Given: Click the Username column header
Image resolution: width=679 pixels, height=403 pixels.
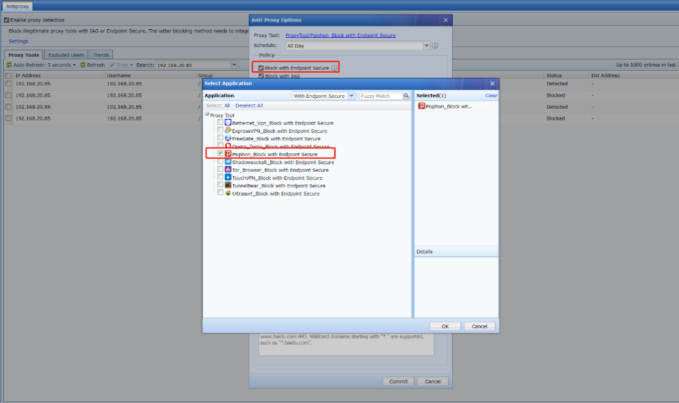Looking at the screenshot, I should tap(151, 76).
